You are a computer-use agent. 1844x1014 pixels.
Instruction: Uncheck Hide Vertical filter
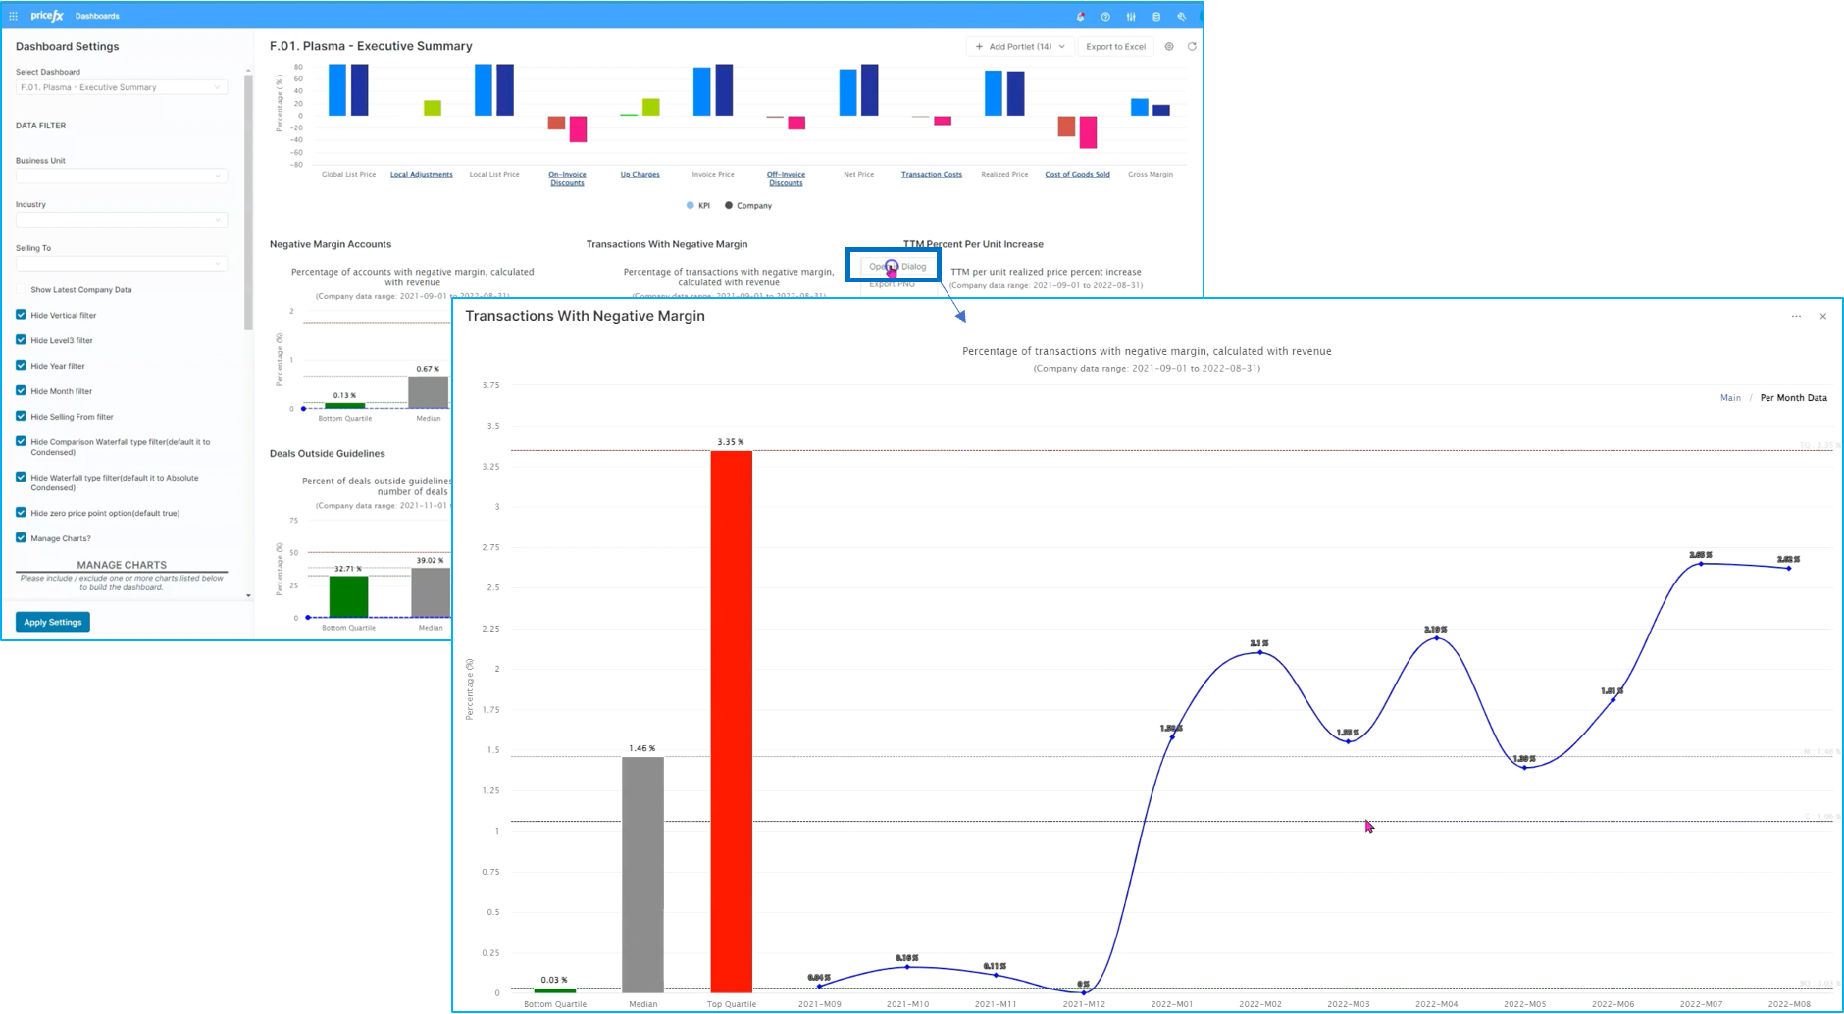point(21,315)
